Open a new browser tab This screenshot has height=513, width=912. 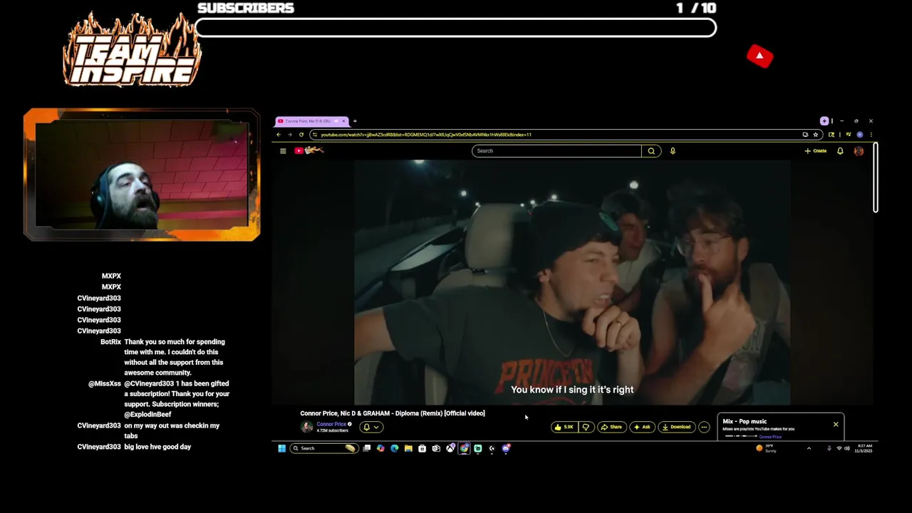(x=355, y=121)
